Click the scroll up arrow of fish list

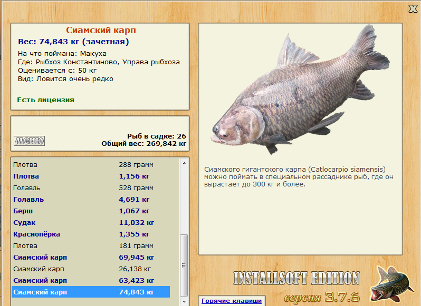[184, 163]
